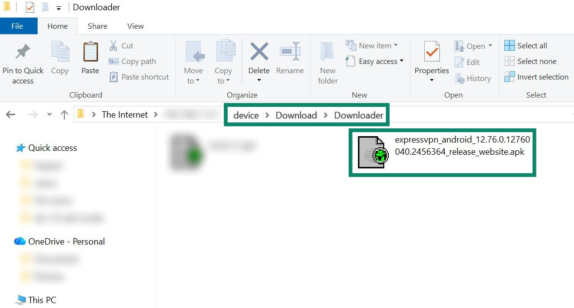The width and height of the screenshot is (574, 308).
Task: Open the View ribbon tab
Action: click(136, 26)
